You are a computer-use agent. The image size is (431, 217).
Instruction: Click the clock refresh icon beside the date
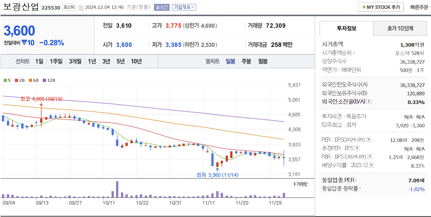[x=81, y=7]
